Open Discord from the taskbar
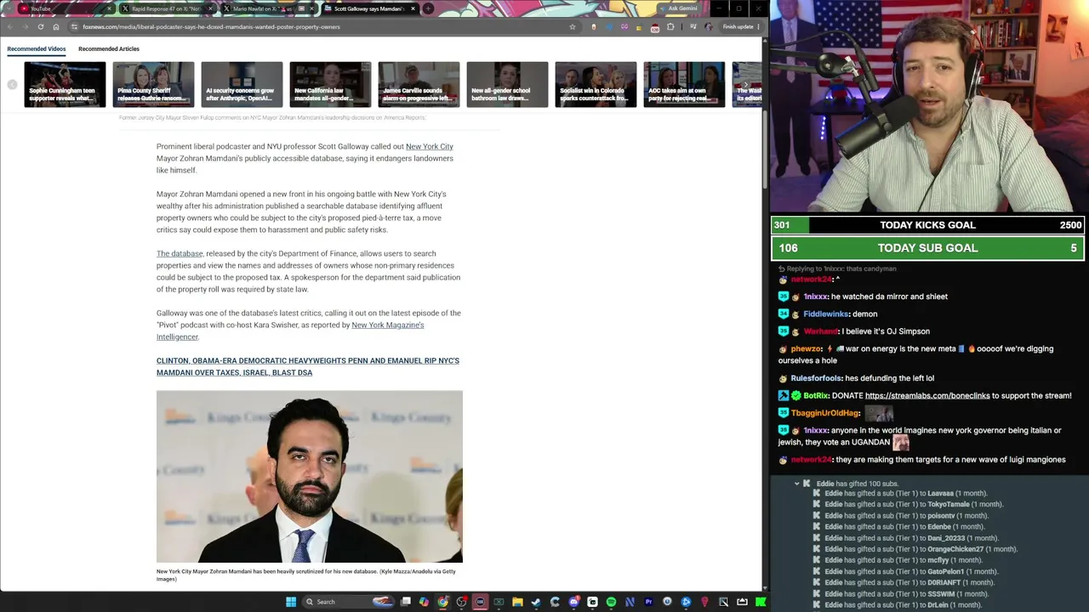1089x612 pixels. [x=573, y=602]
